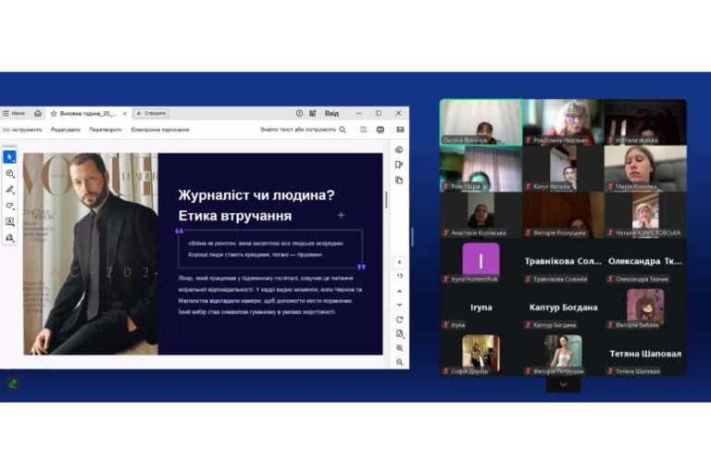The image size is (711, 475).
Task: Click the Вхід sign-in button
Action: (331, 113)
